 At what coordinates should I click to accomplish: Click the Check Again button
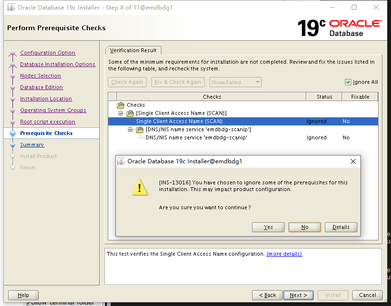click(x=127, y=82)
